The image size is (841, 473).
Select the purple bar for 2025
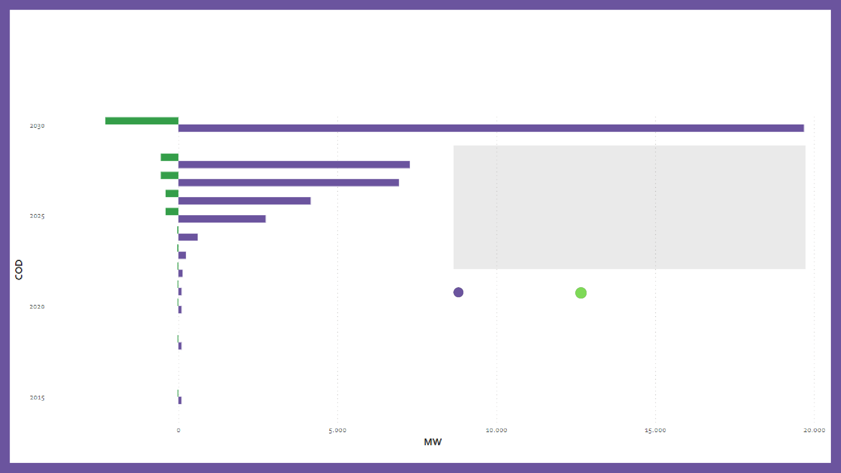click(222, 219)
